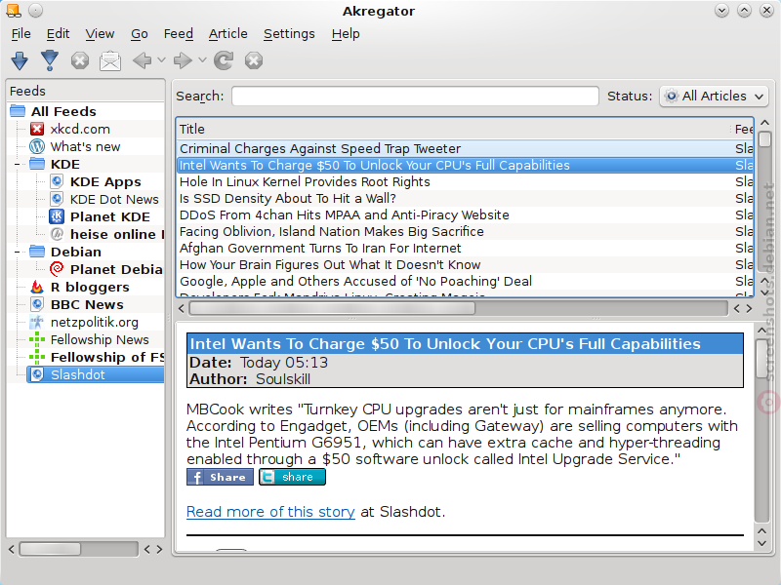Collapse the Debian folder in feeds tree
Viewport: 781px width, 585px height.
coord(17,252)
